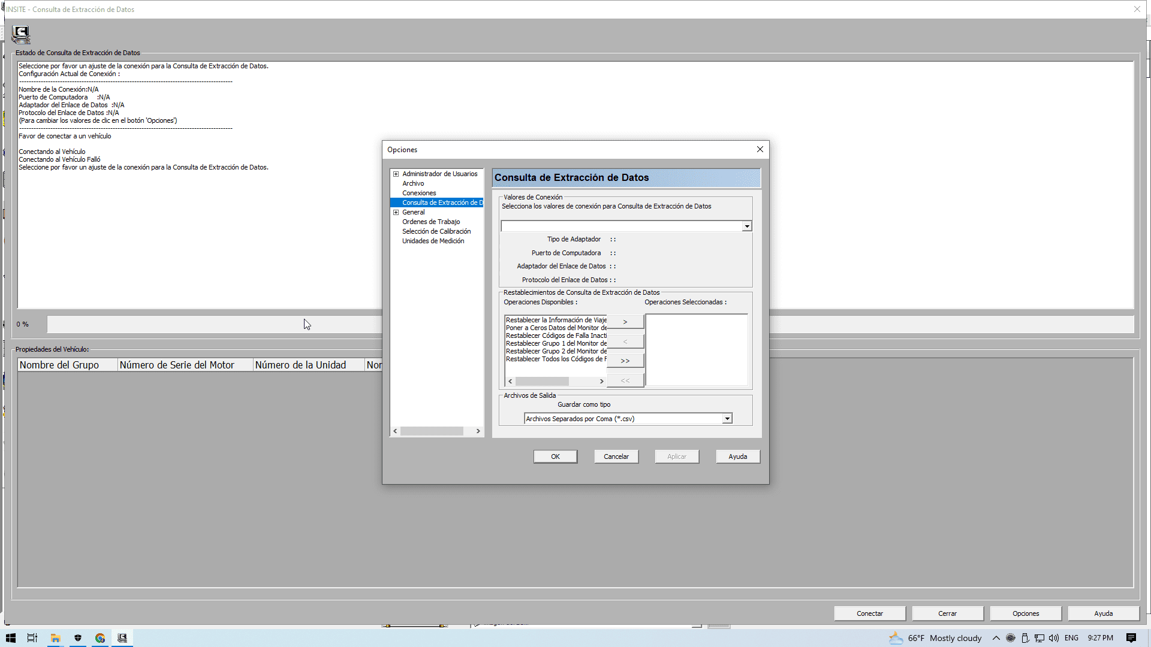Open the Valores de Conexión dropdown
This screenshot has height=647, width=1151.
click(747, 226)
